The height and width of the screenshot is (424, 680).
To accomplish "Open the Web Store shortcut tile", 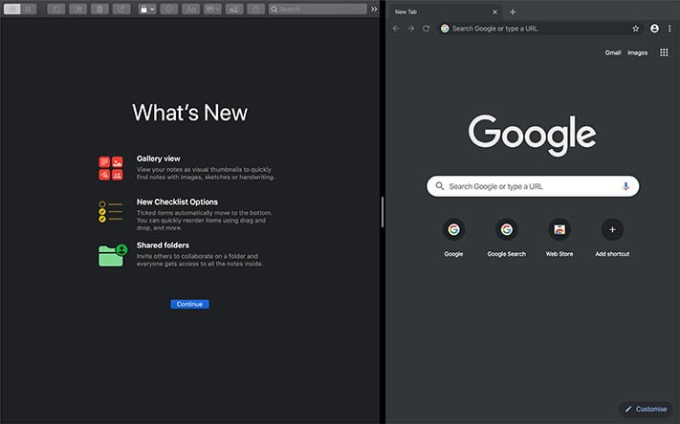I will pyautogui.click(x=559, y=238).
